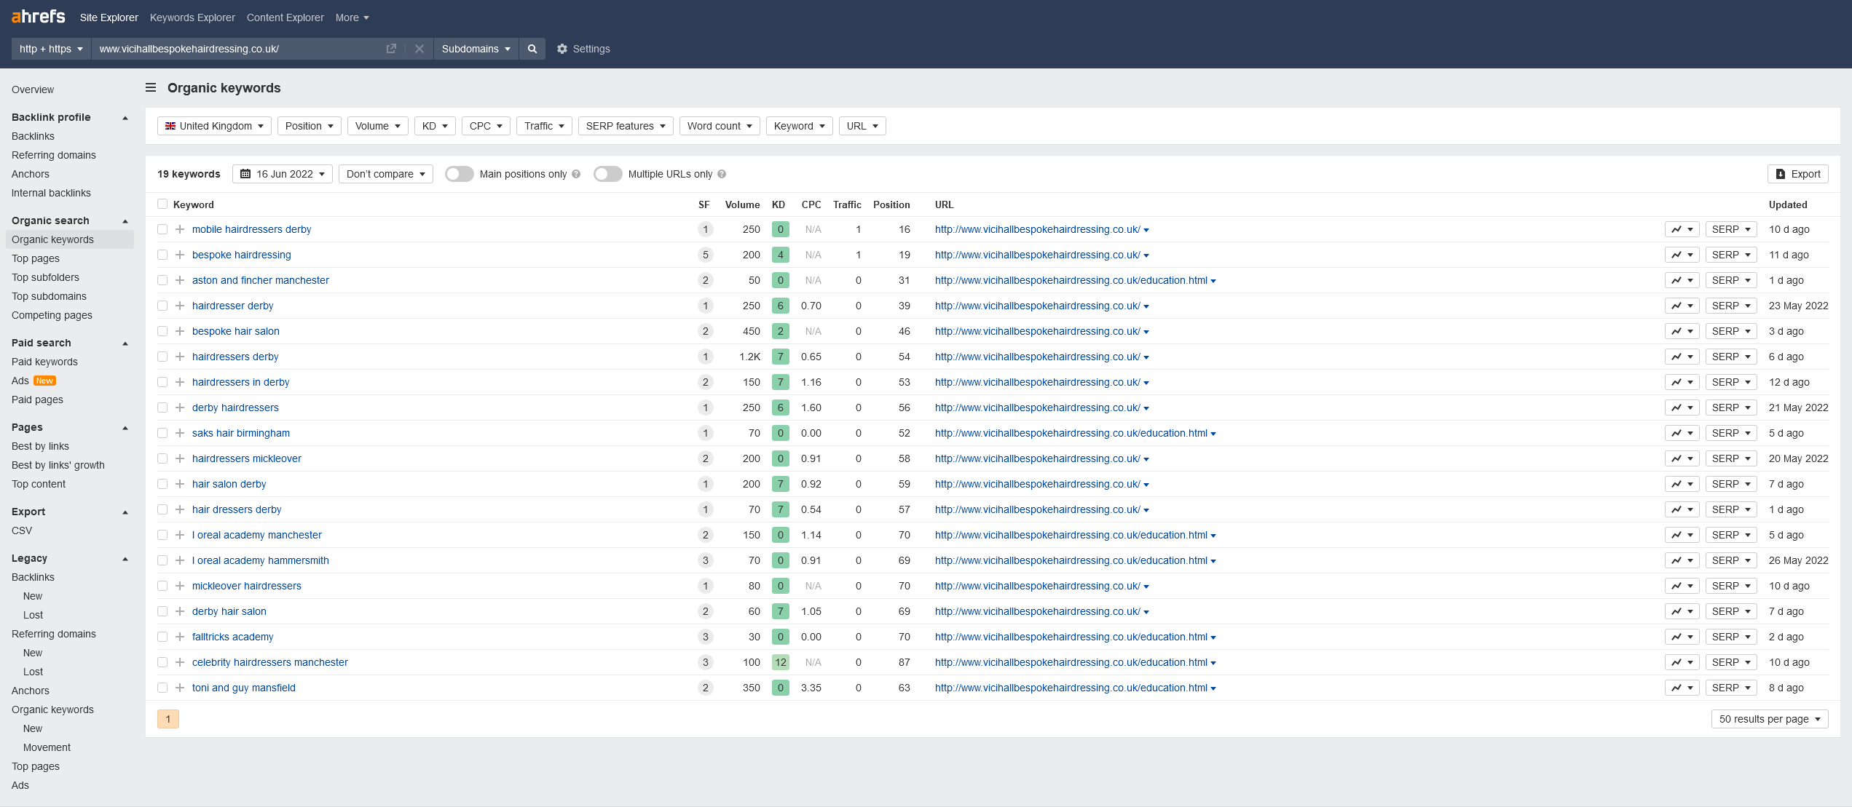
Task: Expand the 50 results per page dropdown
Action: (1770, 719)
